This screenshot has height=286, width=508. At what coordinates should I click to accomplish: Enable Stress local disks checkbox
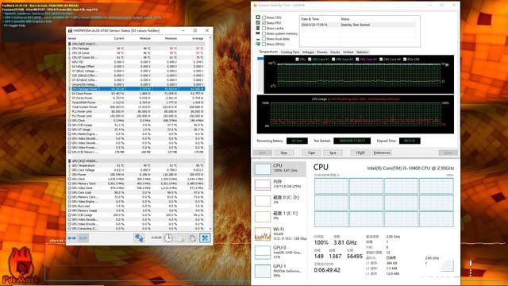pyautogui.click(x=264, y=39)
